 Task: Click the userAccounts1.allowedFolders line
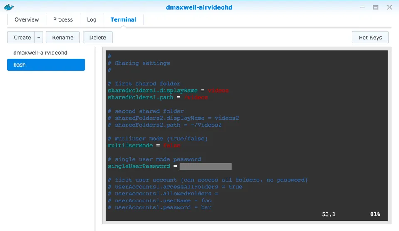tap(163, 194)
